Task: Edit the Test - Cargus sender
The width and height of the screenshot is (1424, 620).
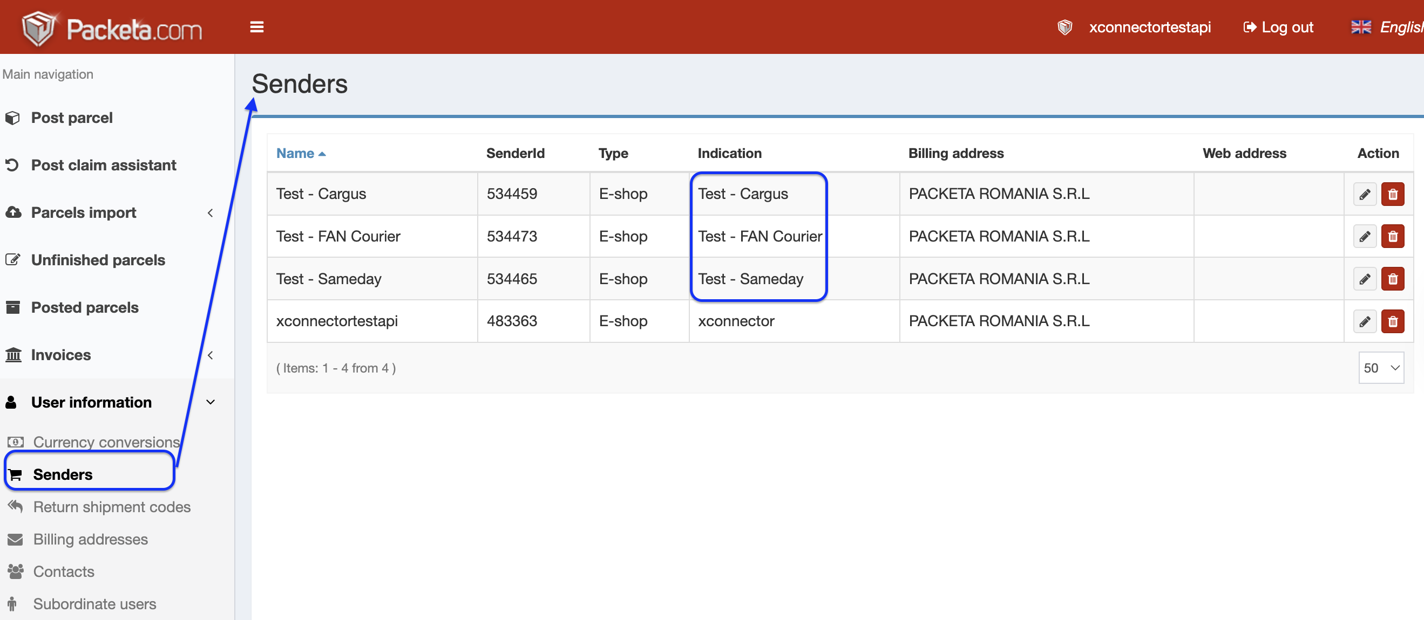Action: coord(1364,194)
